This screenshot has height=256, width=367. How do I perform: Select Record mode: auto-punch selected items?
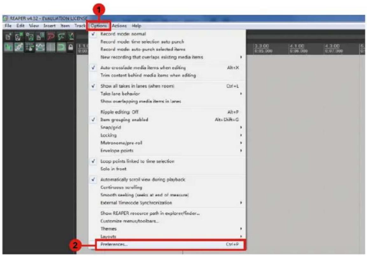tap(167, 50)
